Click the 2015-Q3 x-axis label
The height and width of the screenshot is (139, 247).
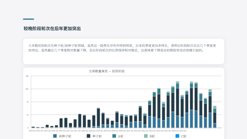pos(47,131)
